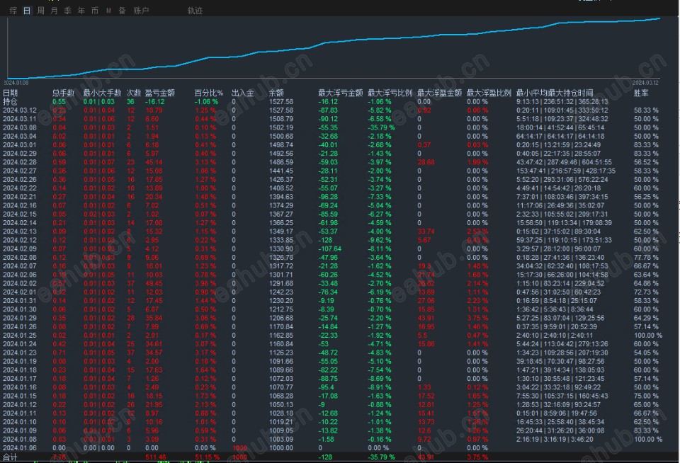The width and height of the screenshot is (680, 463).
Task: Open the 备 notes tab
Action: coord(123,11)
